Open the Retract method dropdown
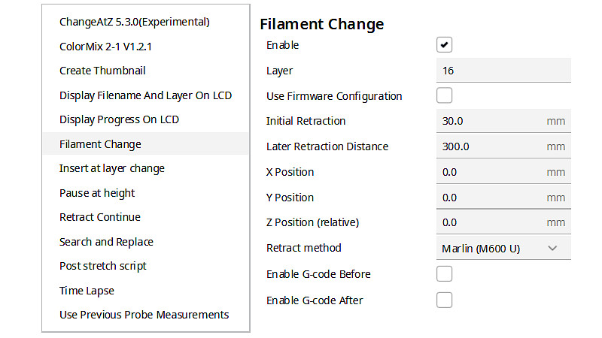Image resolution: width=602 pixels, height=338 pixels. (503, 249)
